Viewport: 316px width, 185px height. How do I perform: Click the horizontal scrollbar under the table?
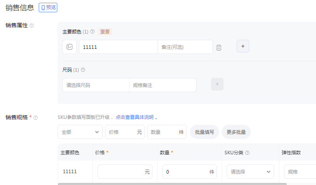[x=172, y=183]
